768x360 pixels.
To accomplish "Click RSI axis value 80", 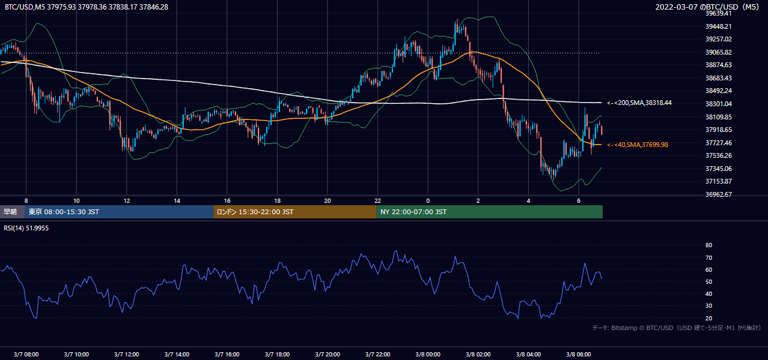I will 709,245.
